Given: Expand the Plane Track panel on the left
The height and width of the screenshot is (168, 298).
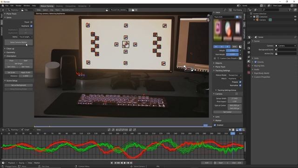Looking at the screenshot, I should (11, 14).
